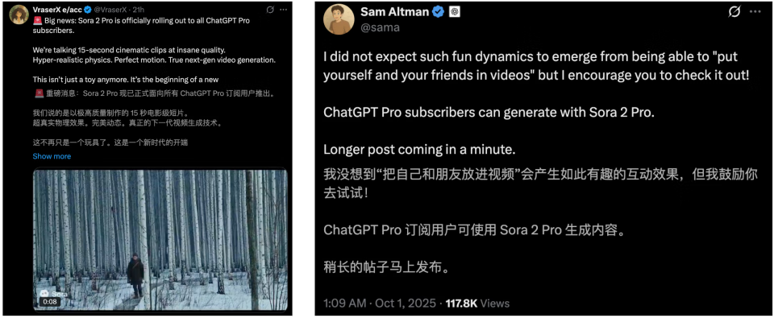Click the OpenAI affiliation badge beside Sam Altman
Viewport: 774px width, 318px height.
click(455, 12)
